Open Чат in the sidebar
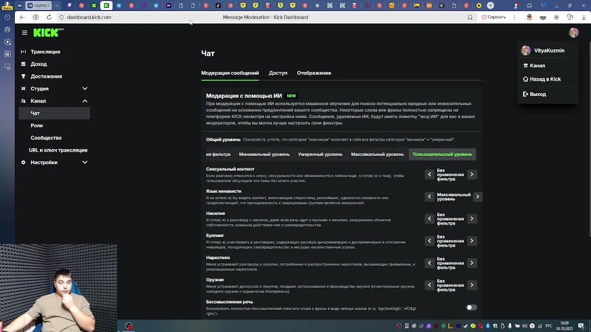591x332 pixels. tap(54, 113)
